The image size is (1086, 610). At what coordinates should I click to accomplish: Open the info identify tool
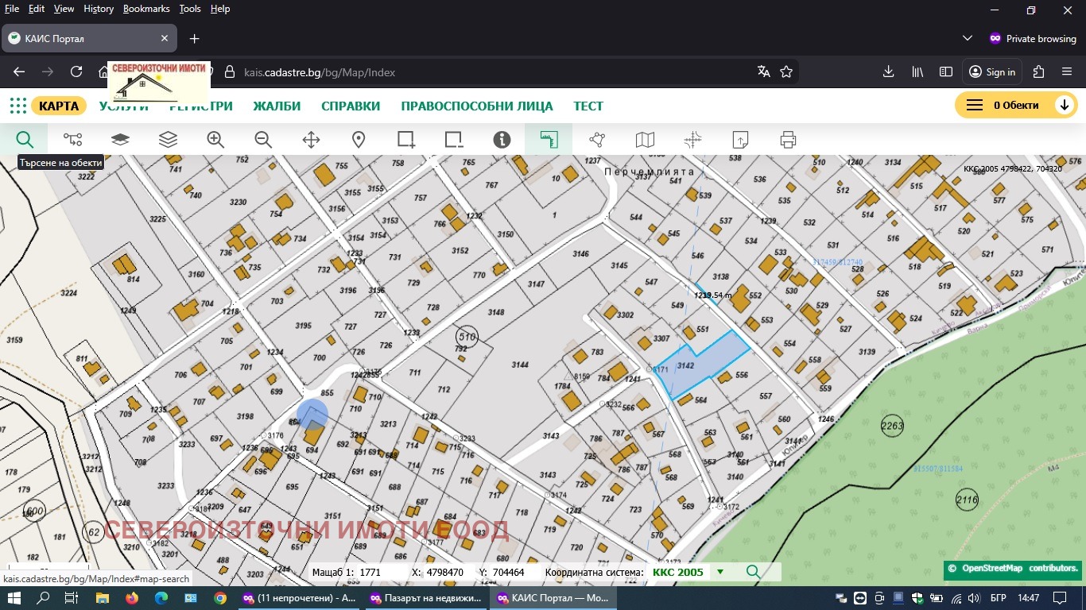pyautogui.click(x=502, y=140)
